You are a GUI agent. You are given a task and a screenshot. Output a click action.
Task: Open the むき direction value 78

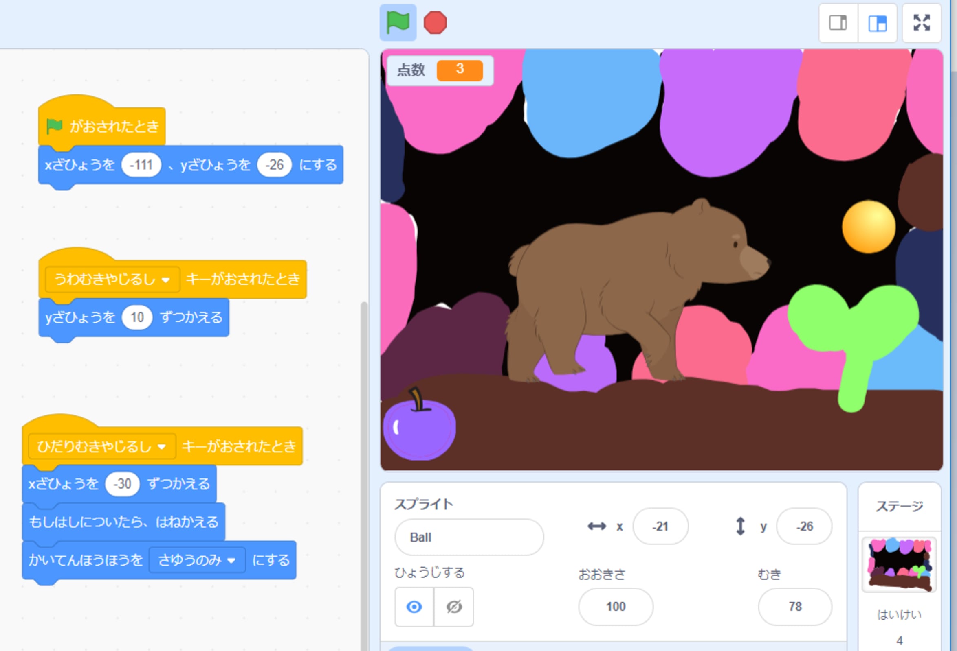pyautogui.click(x=795, y=607)
